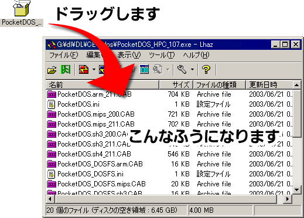Click the cabinet icon of PocketDOS.sh3_211 row
The height and width of the screenshot is (218, 304).
(x=52, y=144)
